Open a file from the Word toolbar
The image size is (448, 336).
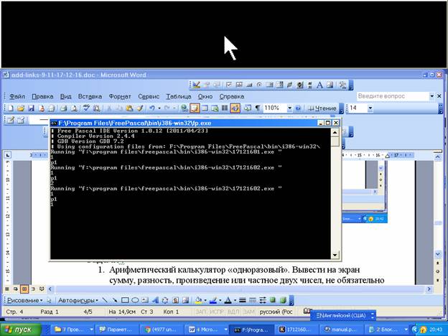(21, 108)
